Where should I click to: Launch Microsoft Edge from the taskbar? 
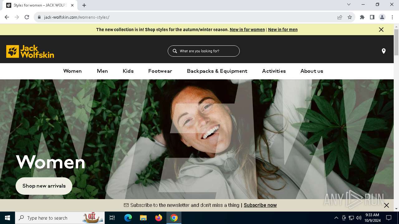pos(128,218)
